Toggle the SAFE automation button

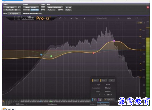(x=43, y=10)
